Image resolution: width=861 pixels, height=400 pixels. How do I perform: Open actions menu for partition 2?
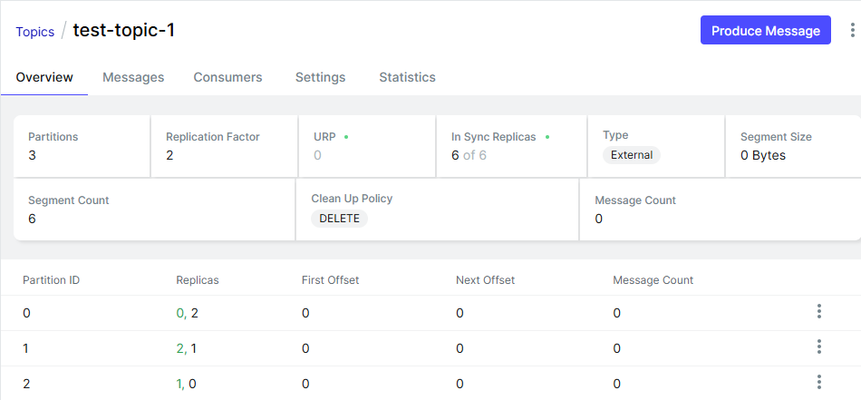[x=819, y=383]
